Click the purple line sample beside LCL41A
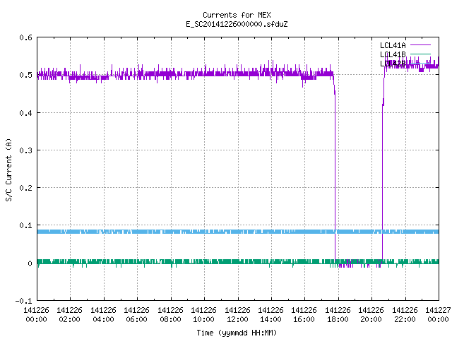Image resolution: width=452 pixels, height=339 pixels. 420,45
